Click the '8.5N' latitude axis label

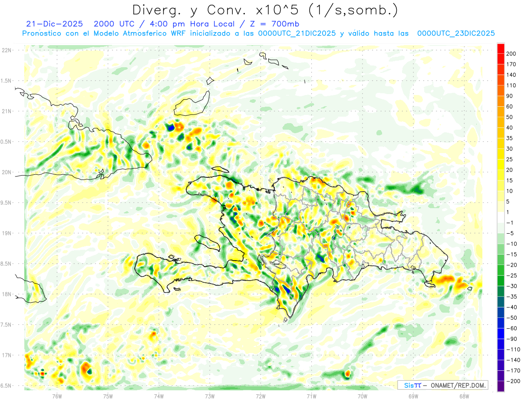pos(7,264)
